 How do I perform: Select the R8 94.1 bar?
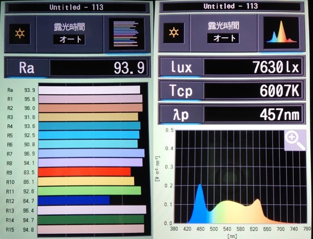(90, 162)
